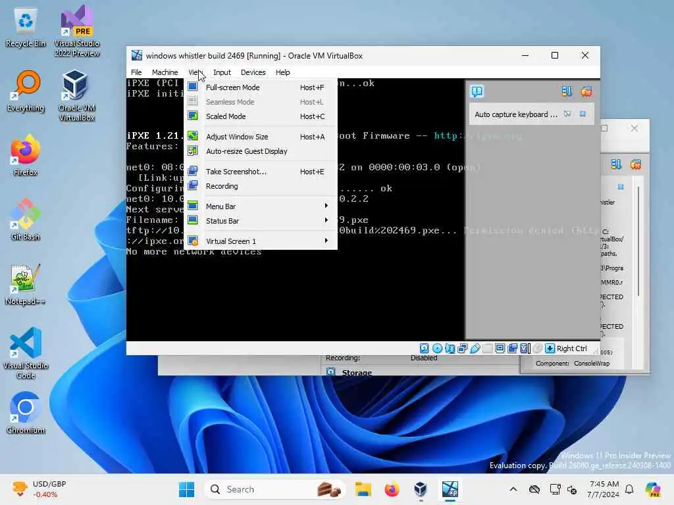Open the clock and calendar flyout
Viewport: 674px width, 505px height.
[604, 489]
